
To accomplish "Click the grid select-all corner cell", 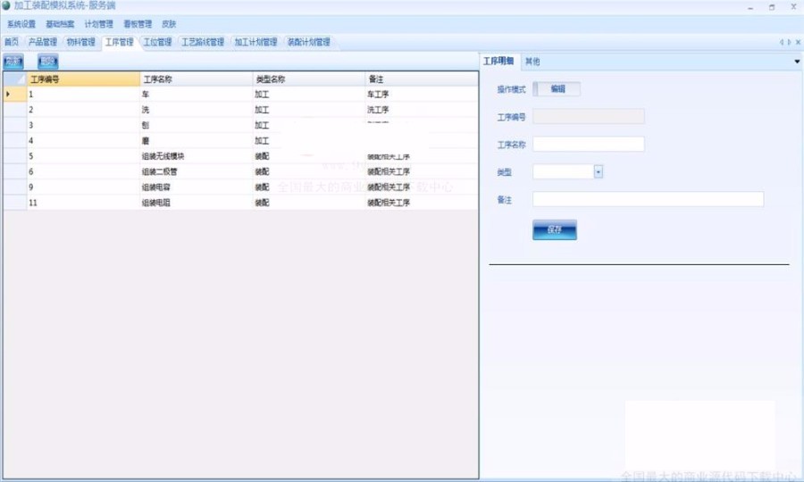I will click(x=14, y=79).
